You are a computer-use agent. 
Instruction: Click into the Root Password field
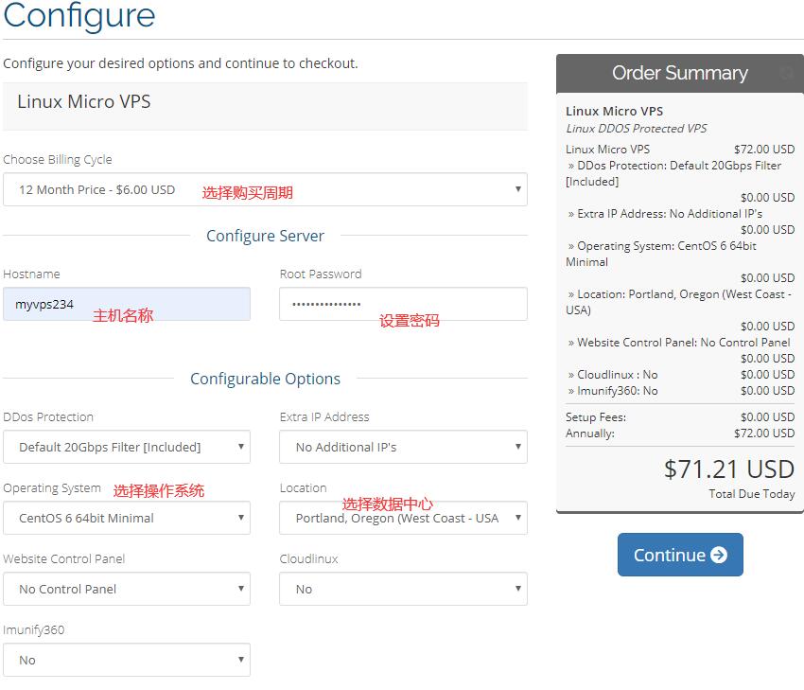[x=404, y=304]
